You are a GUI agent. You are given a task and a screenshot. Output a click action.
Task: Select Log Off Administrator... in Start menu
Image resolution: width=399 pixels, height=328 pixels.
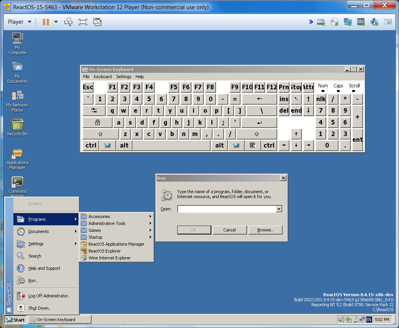coord(46,296)
